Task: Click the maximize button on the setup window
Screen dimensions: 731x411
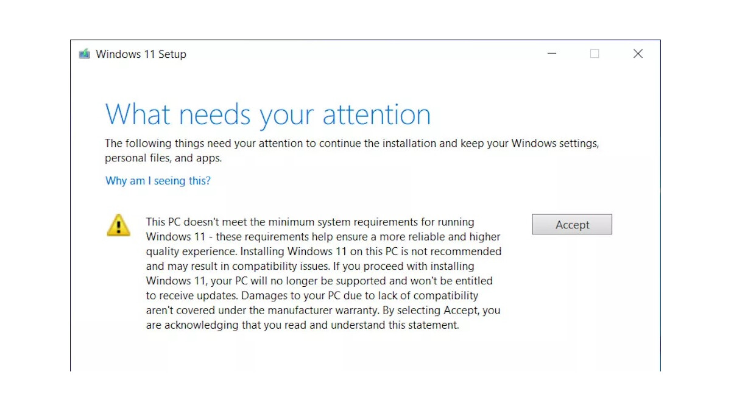Action: [x=595, y=54]
